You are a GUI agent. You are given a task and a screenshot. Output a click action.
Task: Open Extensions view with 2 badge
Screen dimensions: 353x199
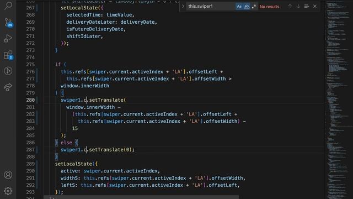click(x=8, y=55)
